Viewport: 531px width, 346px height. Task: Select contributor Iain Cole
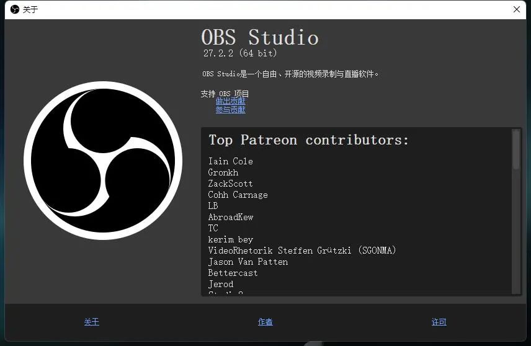[230, 161]
